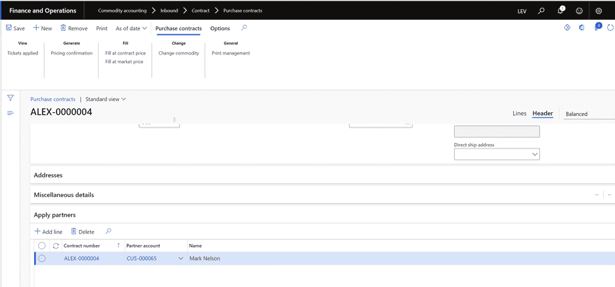The width and height of the screenshot is (615, 287).
Task: Open Print management
Action: click(231, 53)
